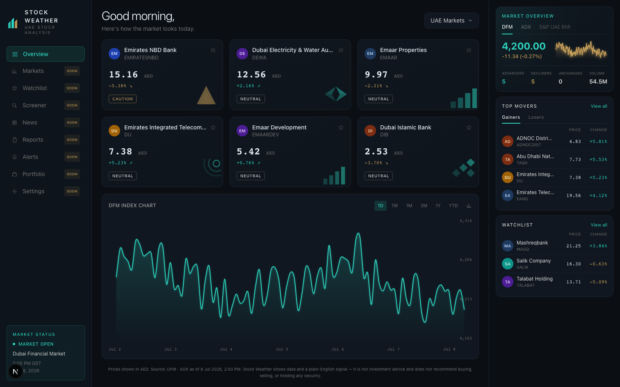The image size is (620, 387).
Task: Show the Gainers tab
Action: (511, 118)
